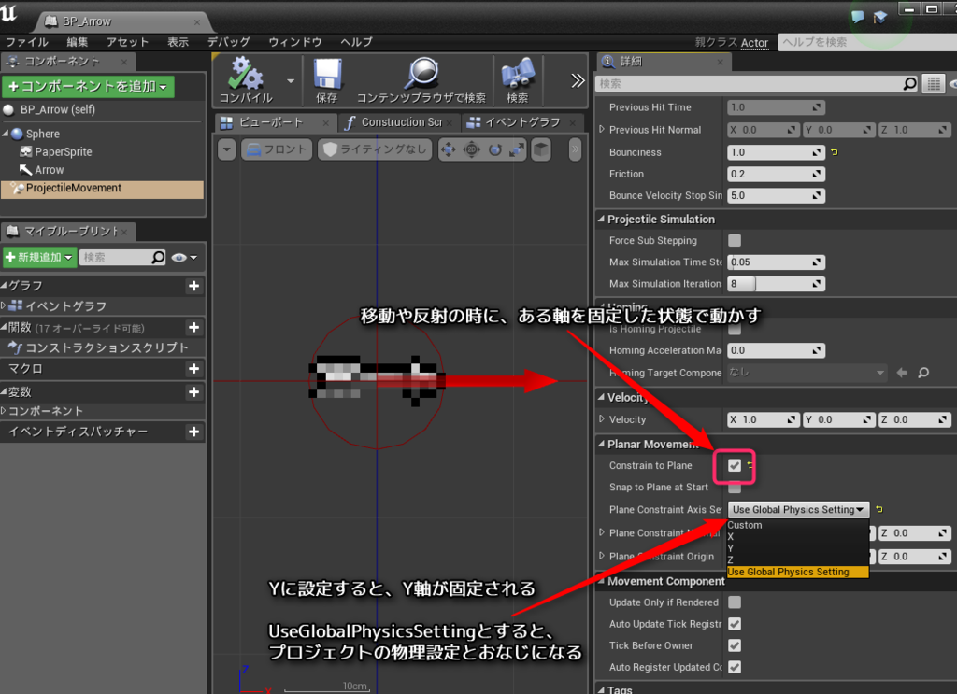Click 新規追加 button in My Blueprint

tap(39, 258)
